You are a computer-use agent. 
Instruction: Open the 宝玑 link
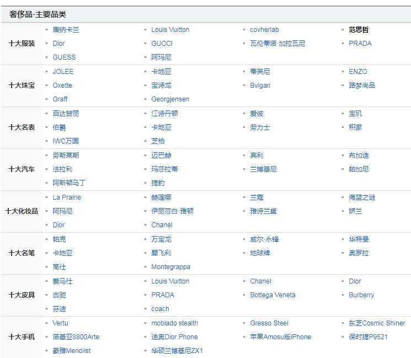[x=355, y=114]
